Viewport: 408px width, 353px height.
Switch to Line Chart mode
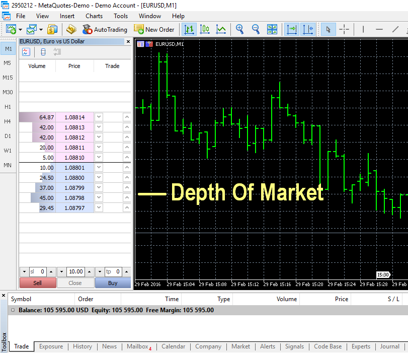pyautogui.click(x=221, y=29)
